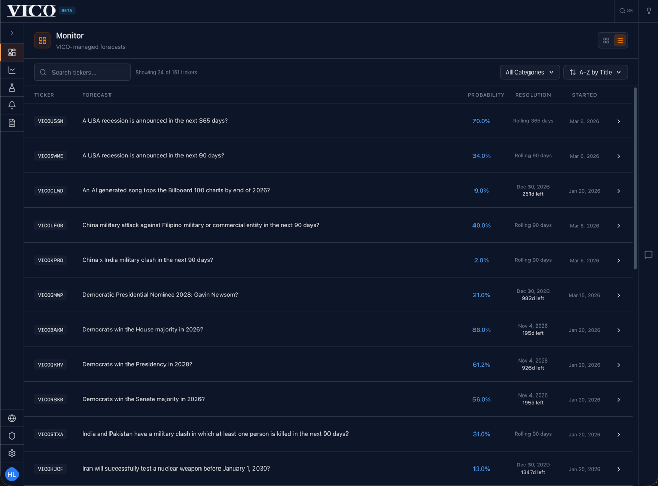Open Iran nuclear weapon test forecast
This screenshot has height=486, width=658.
click(x=176, y=469)
